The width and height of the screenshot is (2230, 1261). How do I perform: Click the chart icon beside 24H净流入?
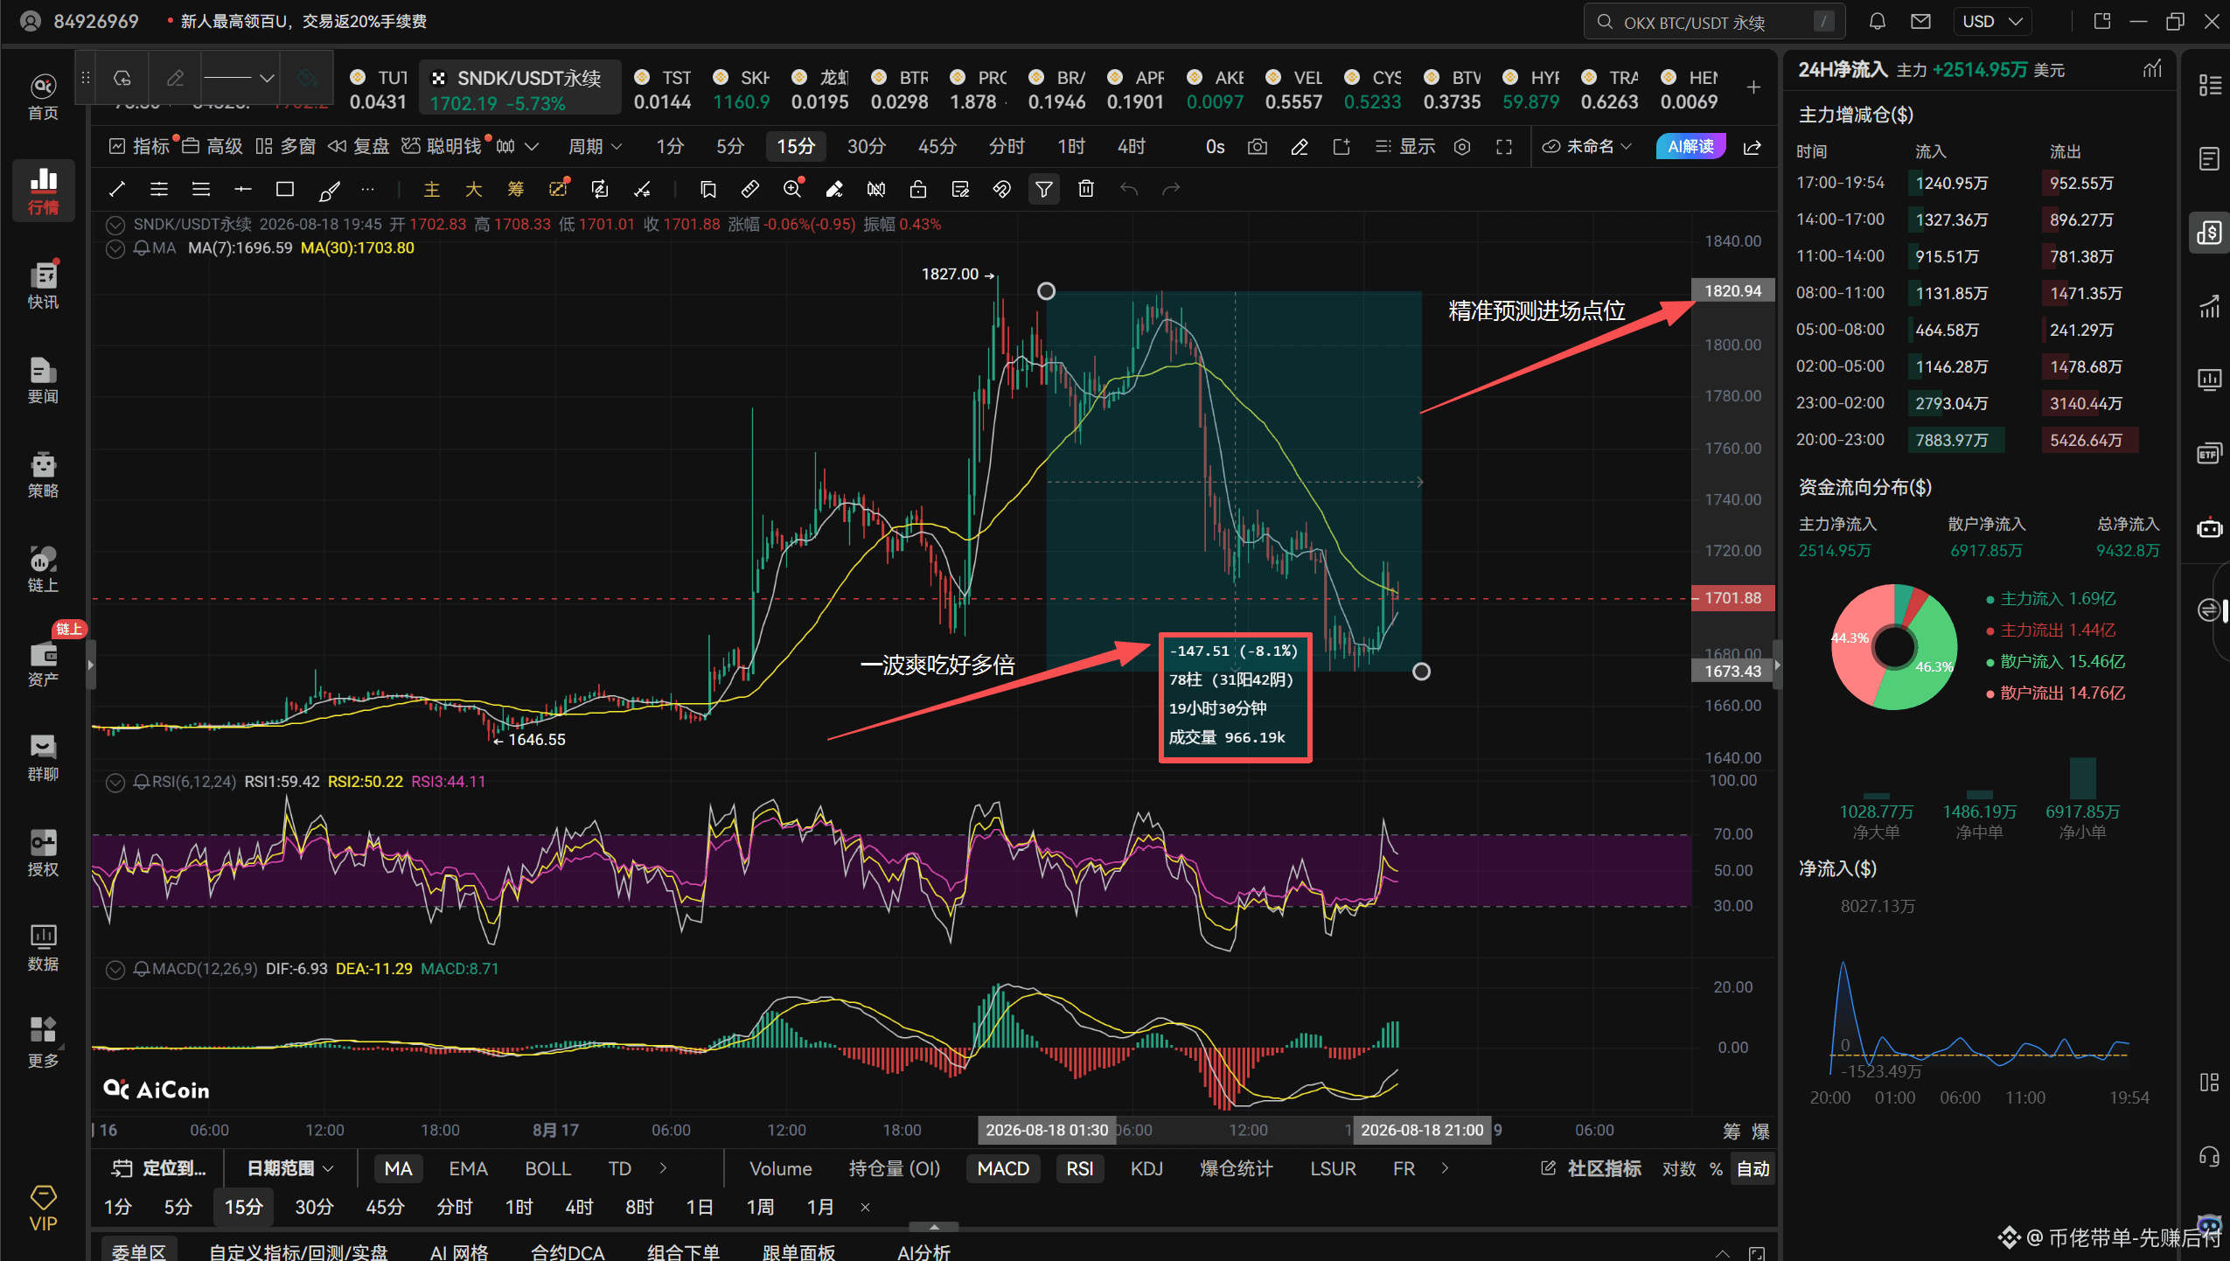[x=2152, y=69]
